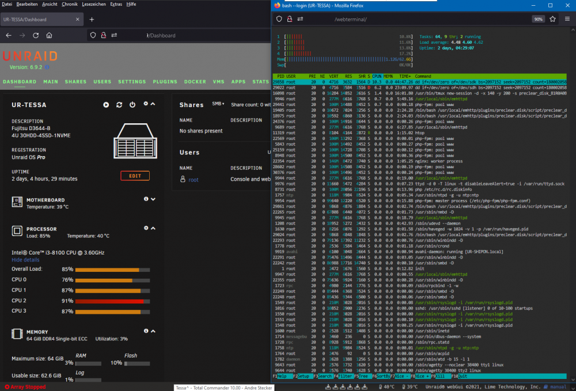The width and height of the screenshot is (576, 391).
Task: Go back in the Dashboard browser window
Action: coord(9,35)
